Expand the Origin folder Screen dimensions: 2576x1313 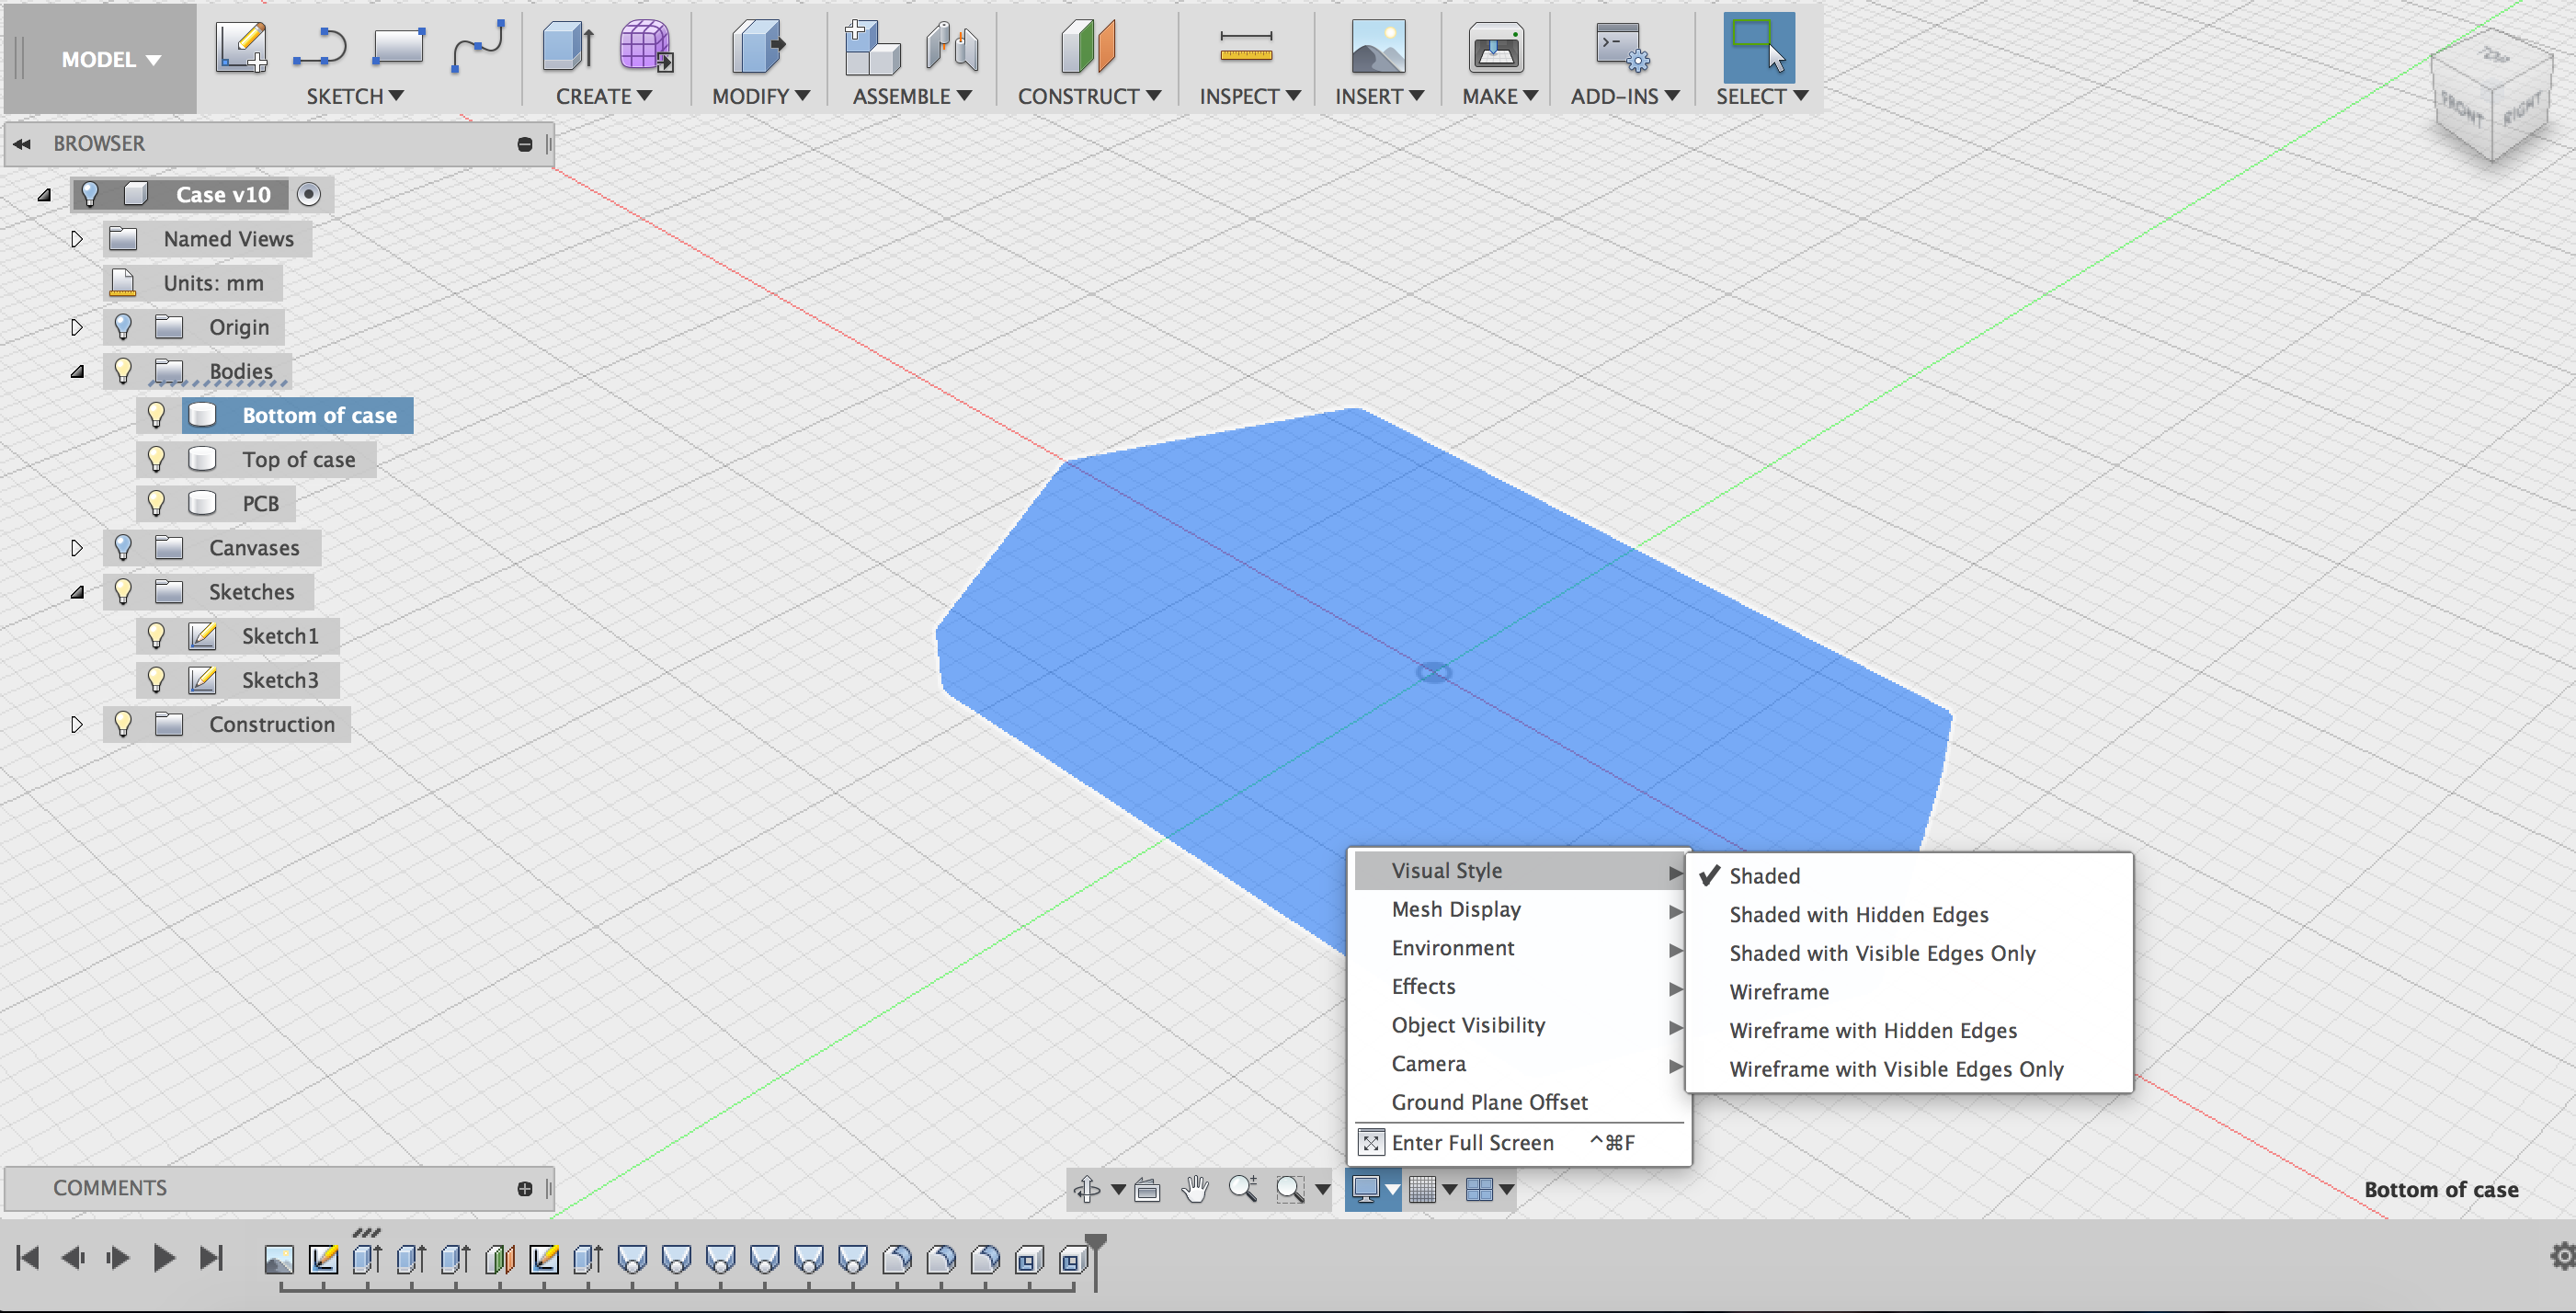(x=77, y=326)
